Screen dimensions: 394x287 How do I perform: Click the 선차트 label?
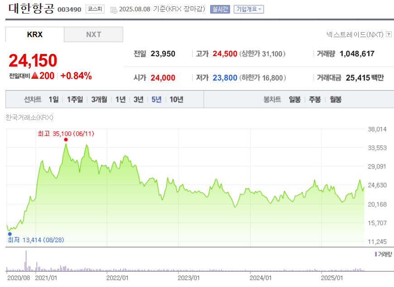tap(33, 100)
